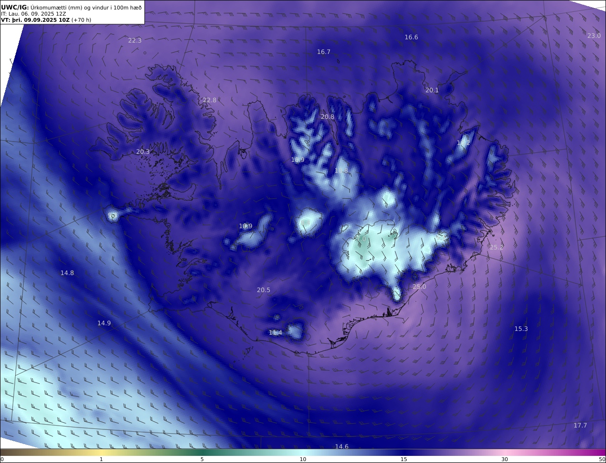Click the 25.0 value label on the map
Viewport: 606px width, 463px height.
coord(419,287)
